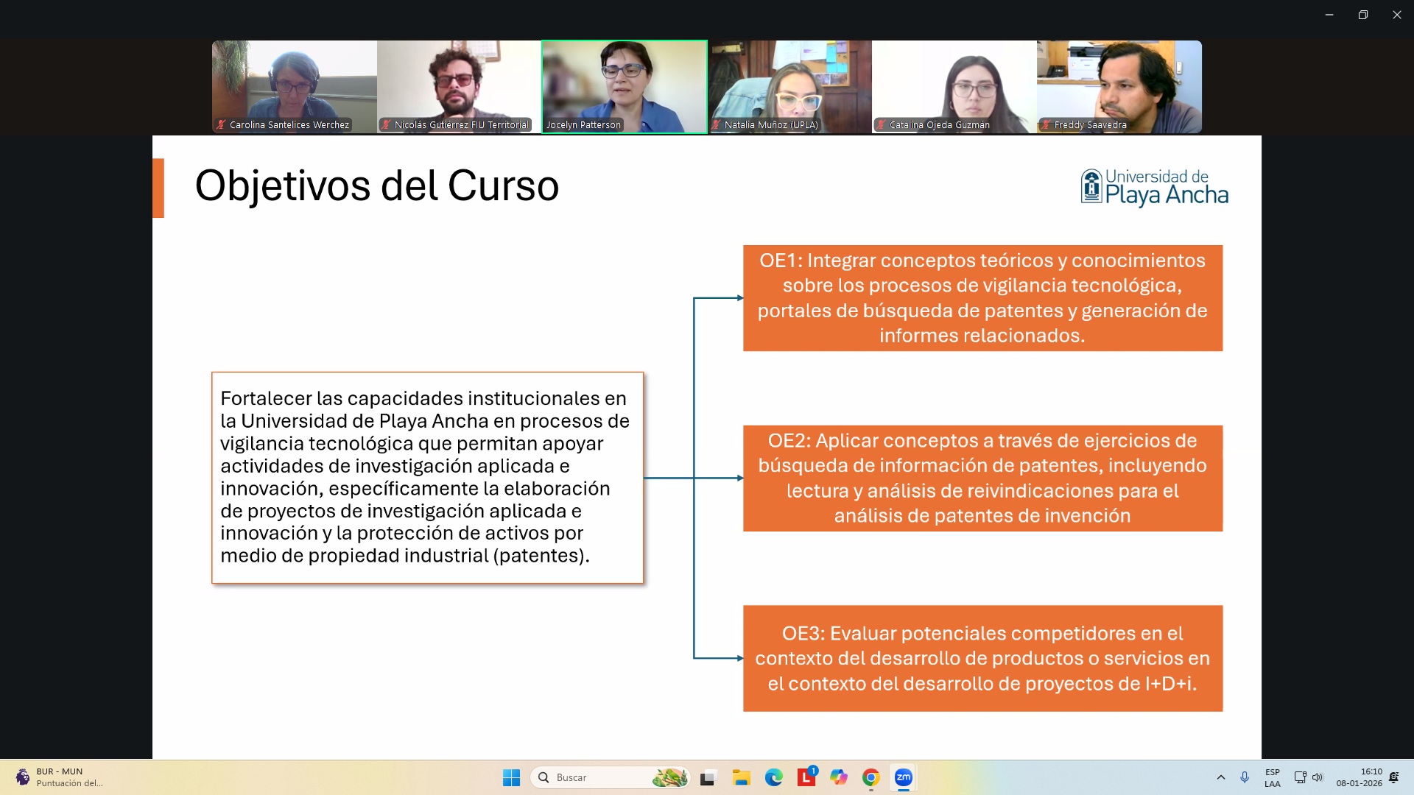Open the Zoom app in taskbar

pos(904,777)
